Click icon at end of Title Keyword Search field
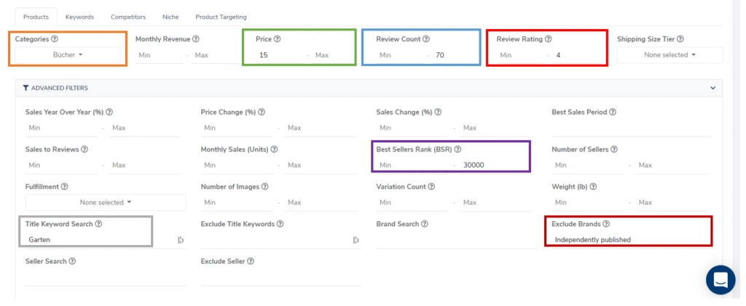The image size is (746, 306). [x=180, y=240]
